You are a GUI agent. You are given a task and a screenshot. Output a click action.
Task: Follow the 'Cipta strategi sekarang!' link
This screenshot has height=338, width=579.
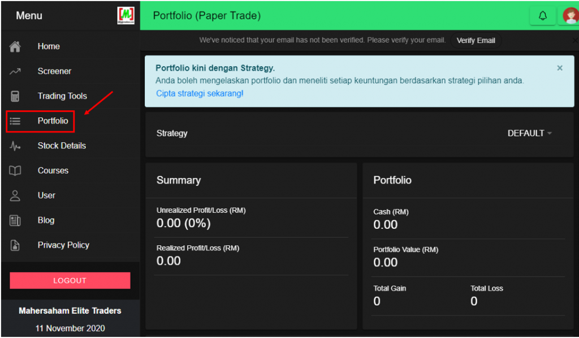pos(200,93)
